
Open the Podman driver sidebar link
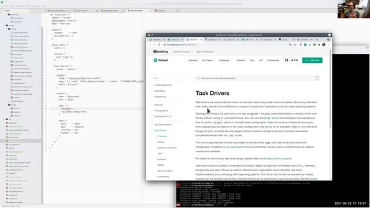click(x=162, y=159)
